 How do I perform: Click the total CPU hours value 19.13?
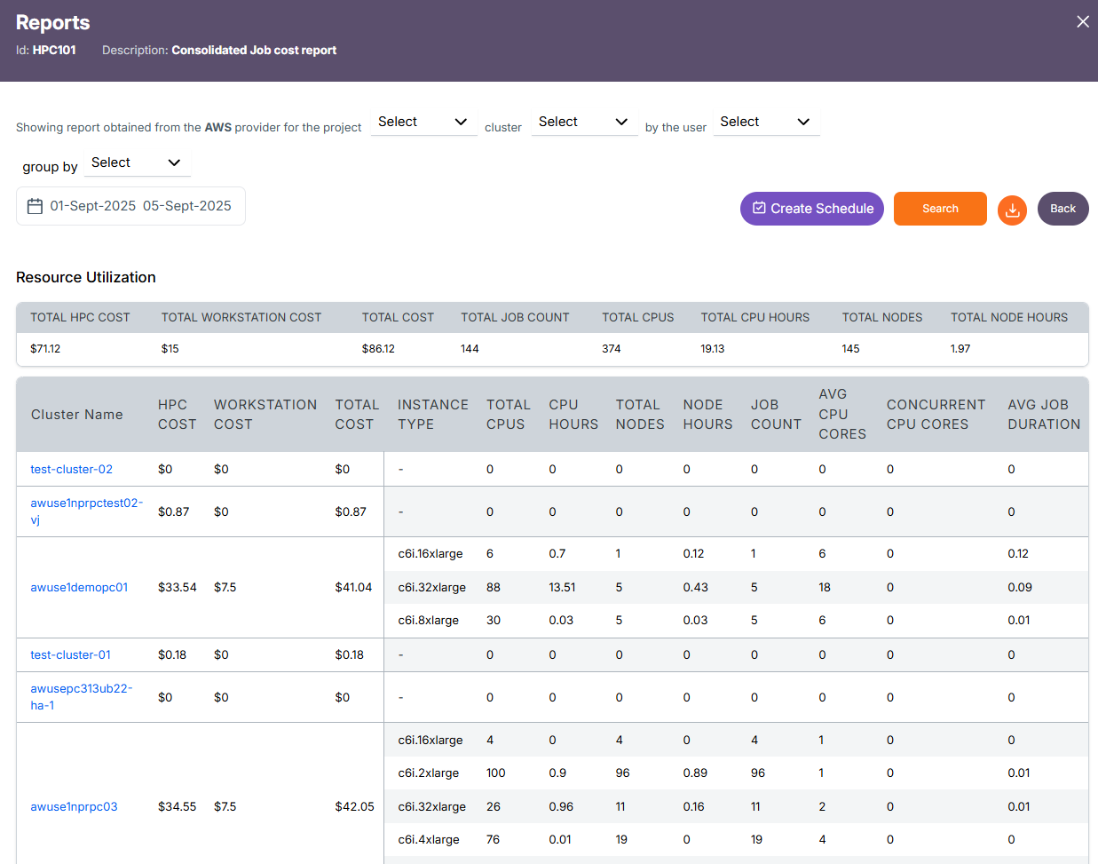(x=713, y=349)
